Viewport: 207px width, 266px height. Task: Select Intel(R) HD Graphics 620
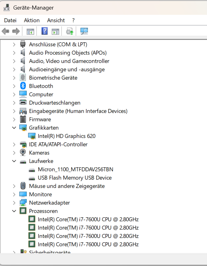[66, 136]
